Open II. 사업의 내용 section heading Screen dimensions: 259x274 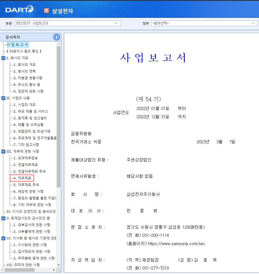18,98
